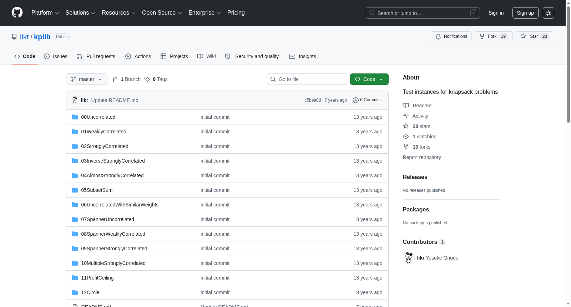The image size is (571, 307).
Task: Star the kplib repository
Action: [535, 36]
